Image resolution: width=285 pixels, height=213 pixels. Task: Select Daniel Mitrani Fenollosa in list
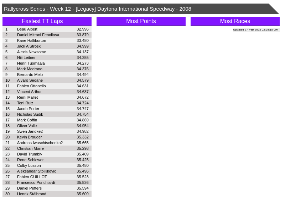pos(38,35)
